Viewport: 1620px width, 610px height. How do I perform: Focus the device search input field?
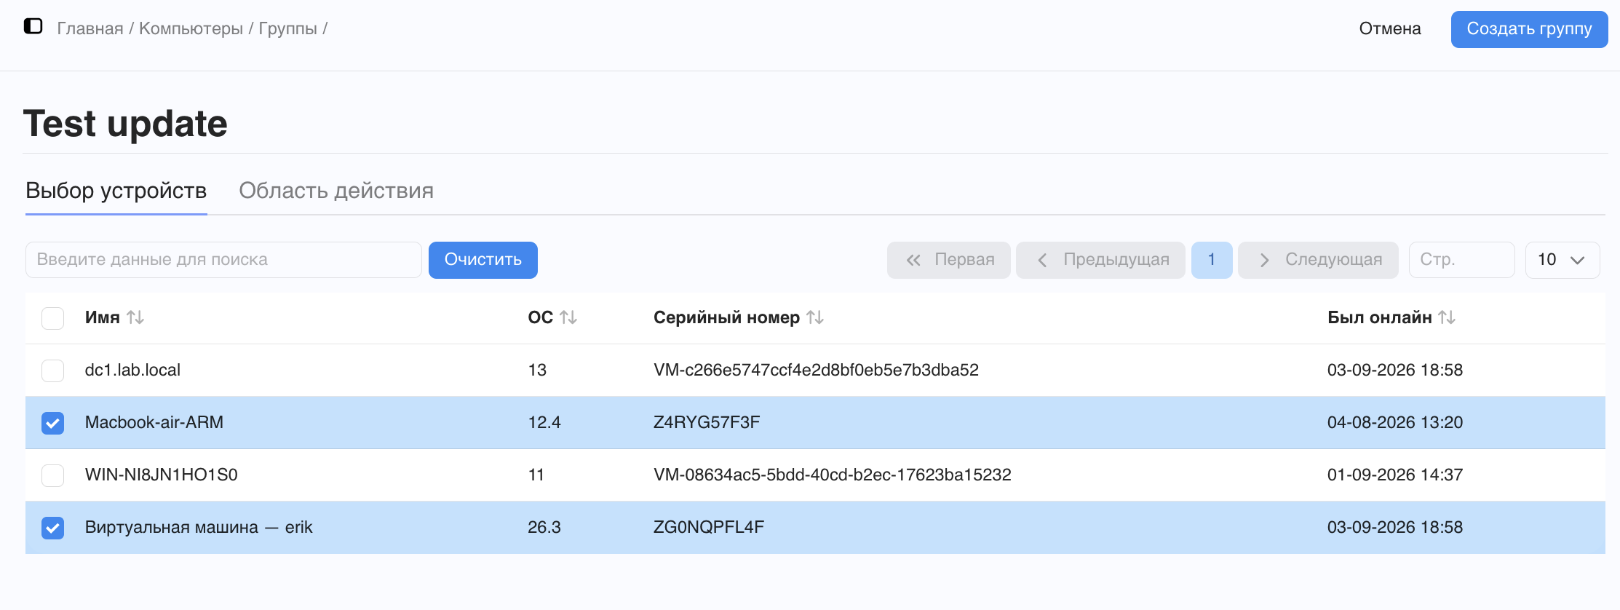(x=223, y=260)
